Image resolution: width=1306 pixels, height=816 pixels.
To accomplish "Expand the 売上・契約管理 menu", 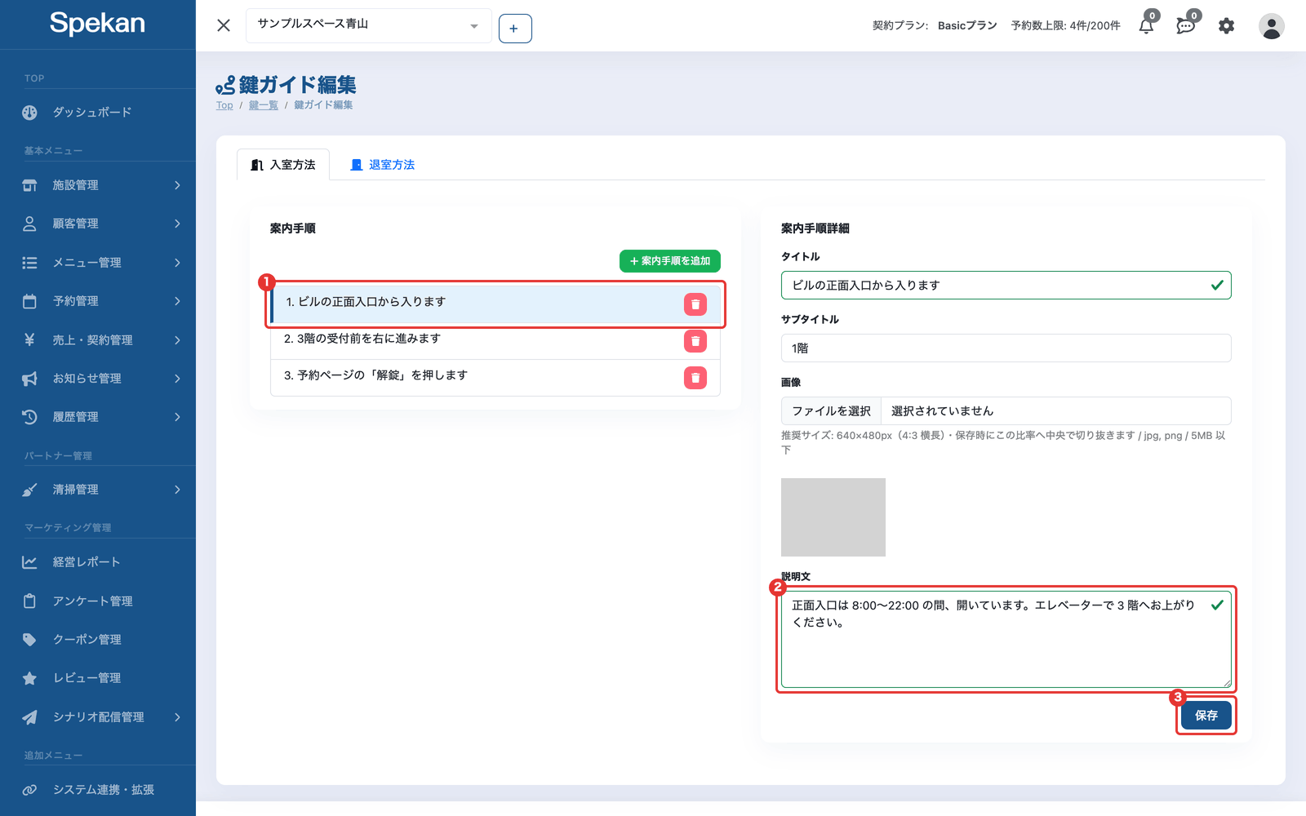I will tap(98, 340).
